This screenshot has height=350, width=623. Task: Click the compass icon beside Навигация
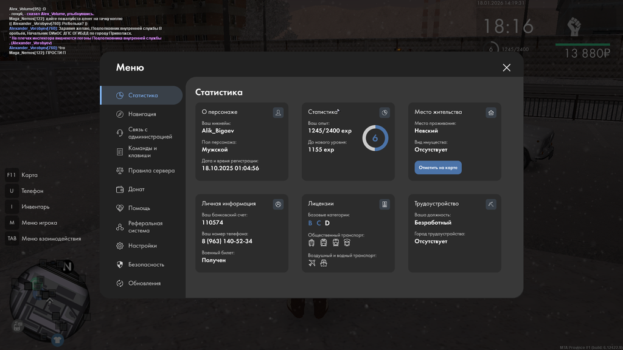tap(120, 114)
